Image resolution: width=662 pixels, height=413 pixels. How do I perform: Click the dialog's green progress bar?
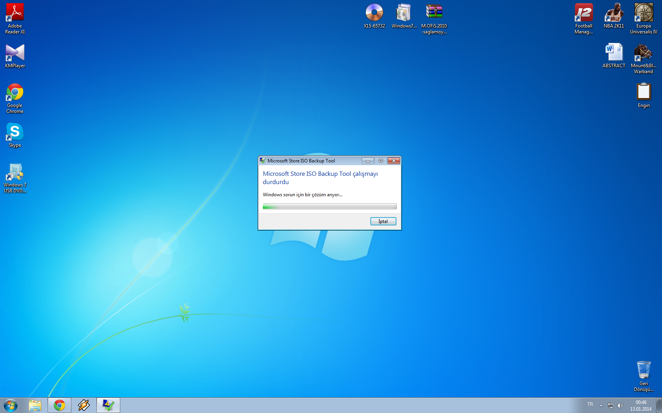click(330, 206)
